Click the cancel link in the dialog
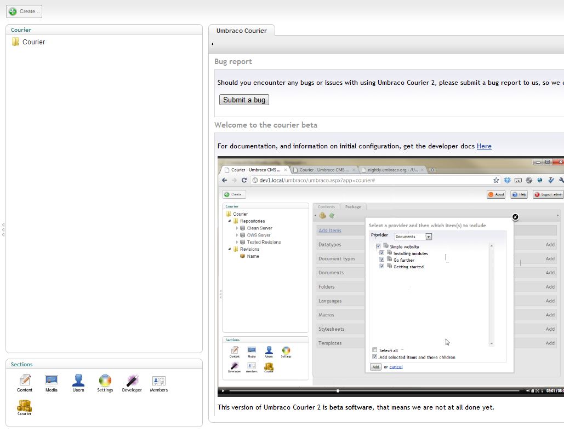 pyautogui.click(x=396, y=367)
